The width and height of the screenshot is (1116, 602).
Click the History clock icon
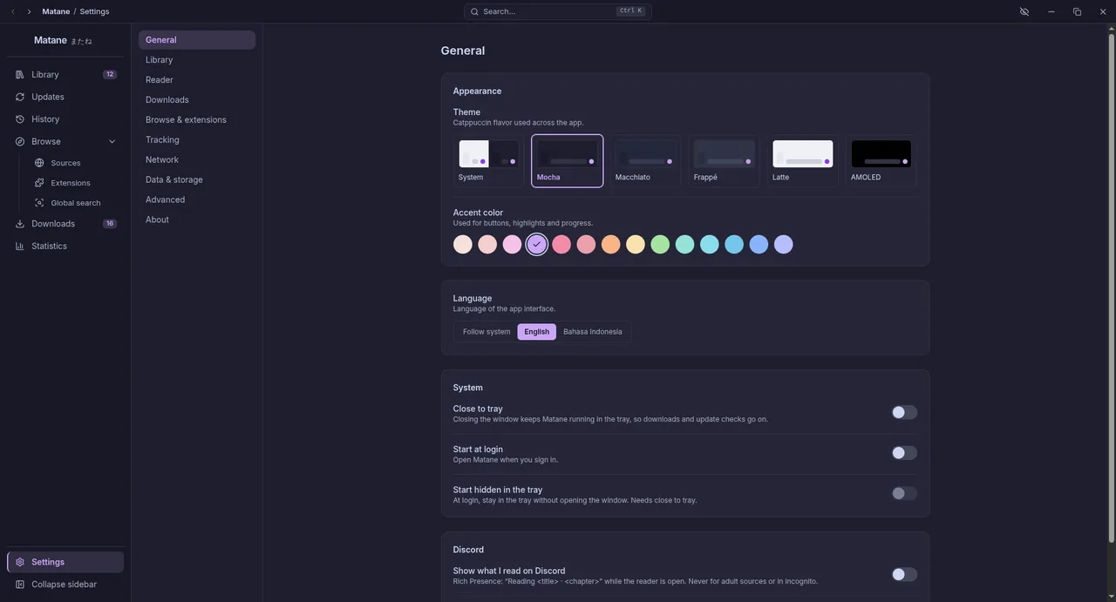[x=20, y=119]
